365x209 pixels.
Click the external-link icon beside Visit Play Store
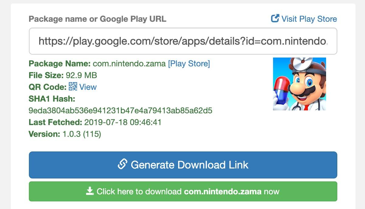point(275,19)
